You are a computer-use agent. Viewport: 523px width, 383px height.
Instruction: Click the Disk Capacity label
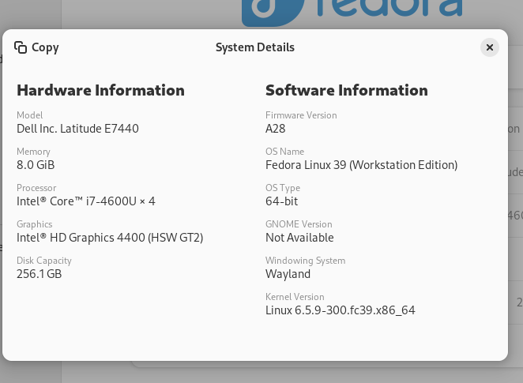click(44, 261)
